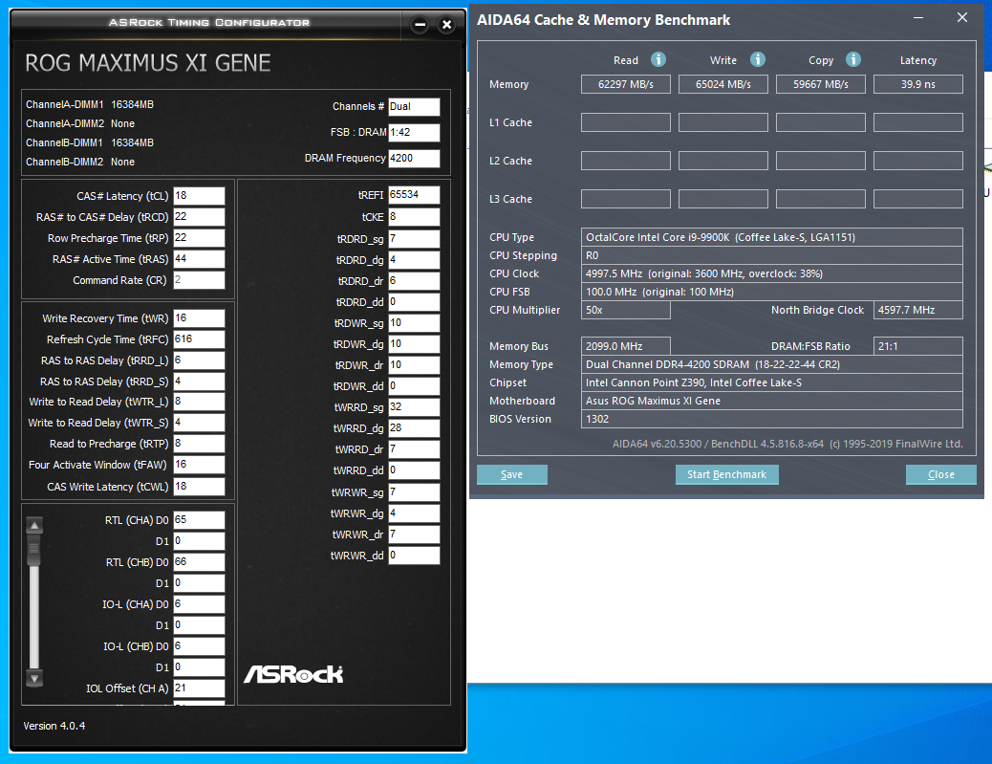Click the L3 Cache Latency result box
The height and width of the screenshot is (764, 992).
(918, 199)
